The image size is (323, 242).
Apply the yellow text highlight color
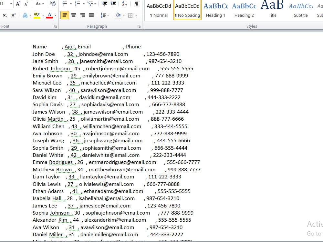point(37,15)
